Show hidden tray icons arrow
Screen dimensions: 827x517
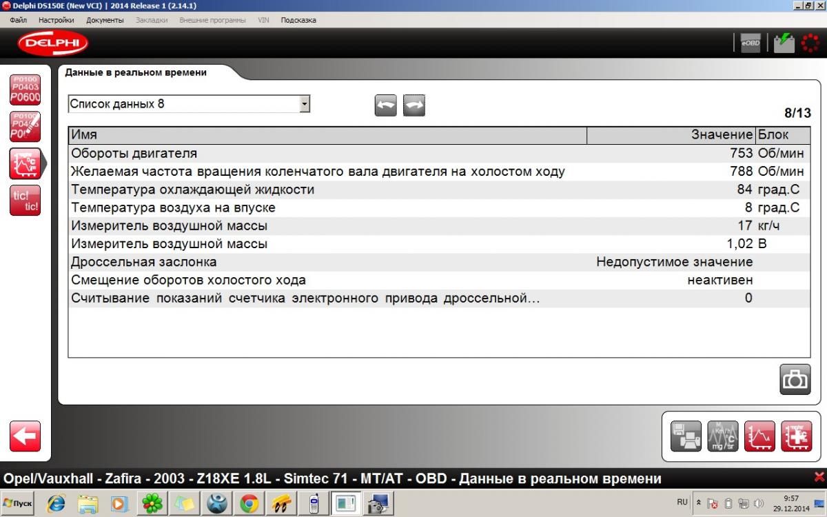tap(699, 504)
